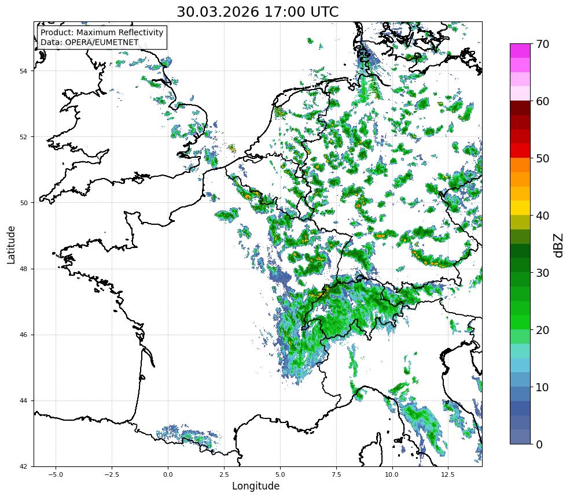The image size is (570, 497).
Task: Click the 'Latitude' axis label
Action: click(11, 244)
